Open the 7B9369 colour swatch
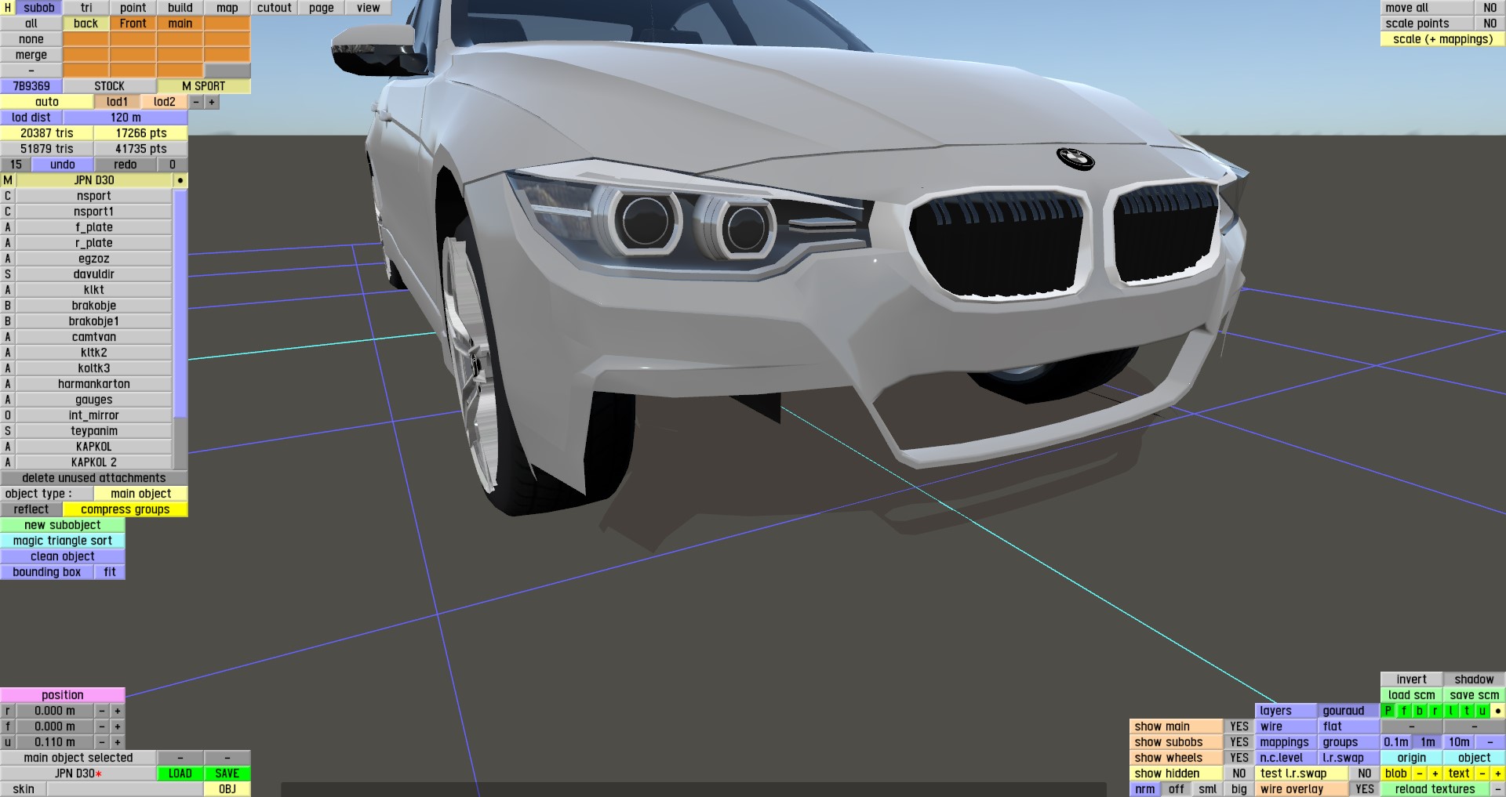Image resolution: width=1506 pixels, height=797 pixels. tap(31, 86)
